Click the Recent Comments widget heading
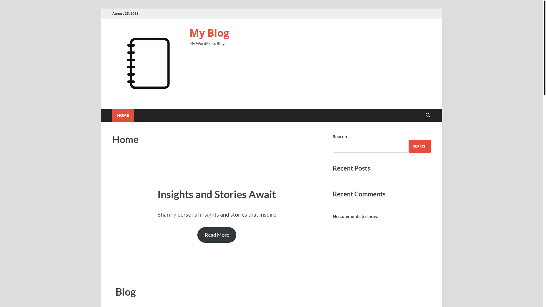Viewport: 546px width, 307px height. click(359, 194)
